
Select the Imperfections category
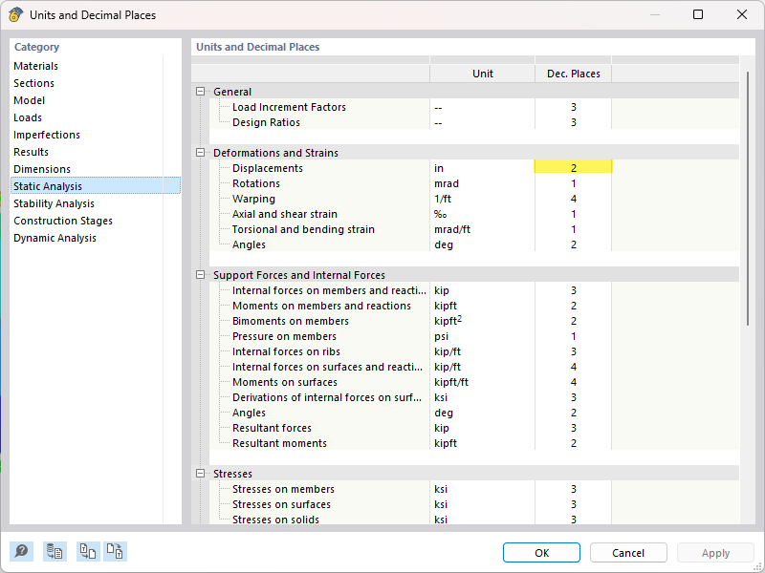[46, 134]
